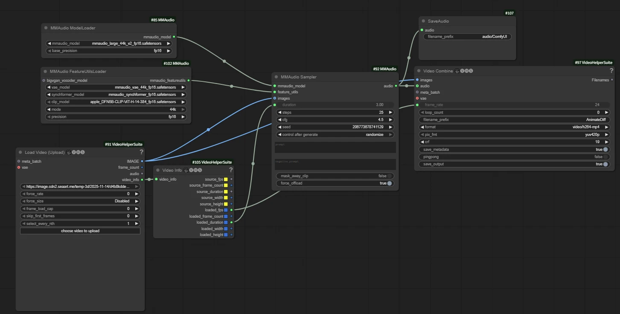
Task: Click the IMAGE output port on Load Video
Action: tap(142, 161)
